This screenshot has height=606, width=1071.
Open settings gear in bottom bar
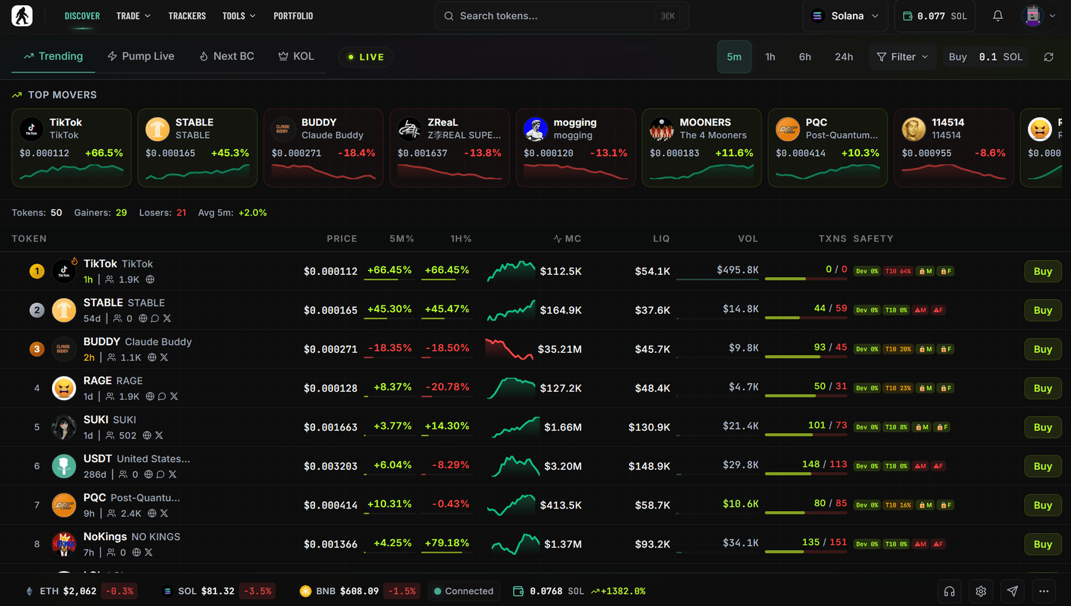pyautogui.click(x=981, y=591)
